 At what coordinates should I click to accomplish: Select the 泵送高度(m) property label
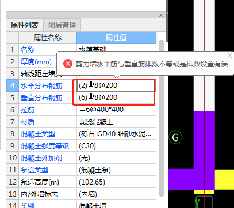[40, 182]
